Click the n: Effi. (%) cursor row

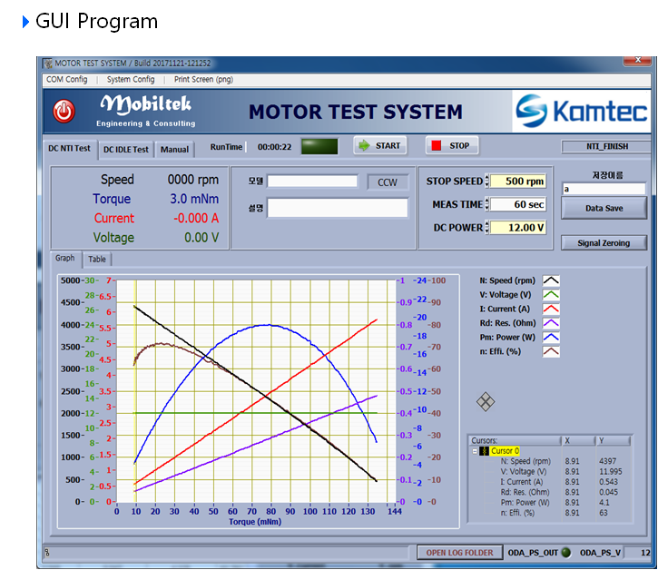[550, 513]
